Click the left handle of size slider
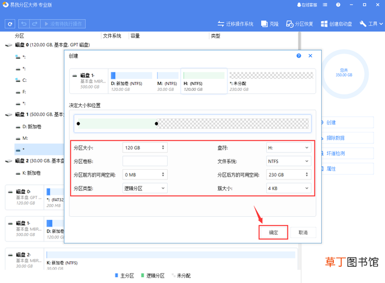The height and width of the screenshot is (283, 385). (x=78, y=123)
